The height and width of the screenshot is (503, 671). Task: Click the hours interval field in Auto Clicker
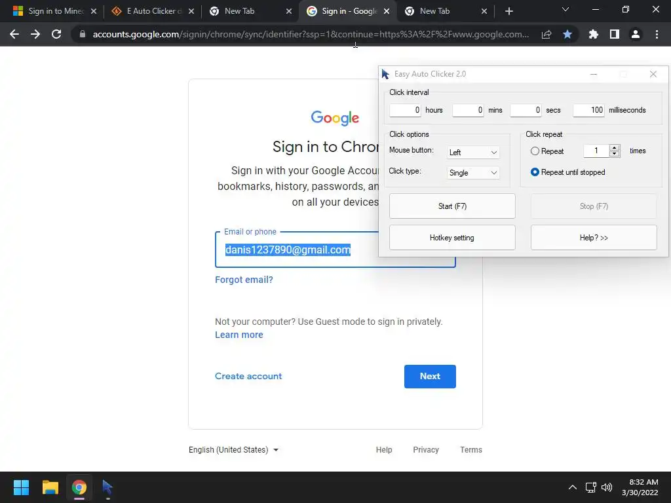[405, 110]
